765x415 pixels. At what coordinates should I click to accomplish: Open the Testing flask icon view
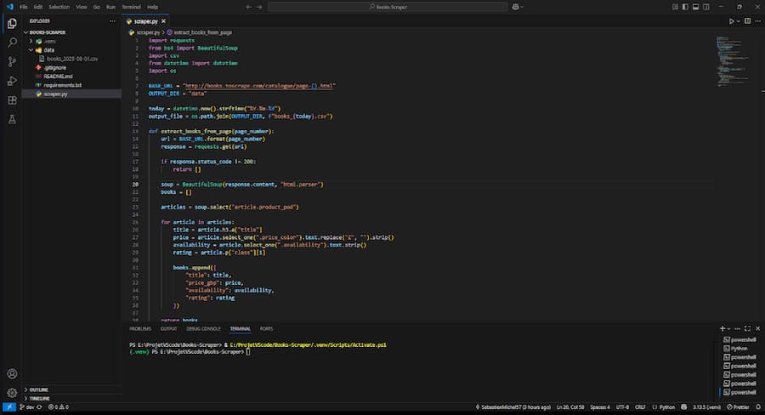[x=12, y=120]
